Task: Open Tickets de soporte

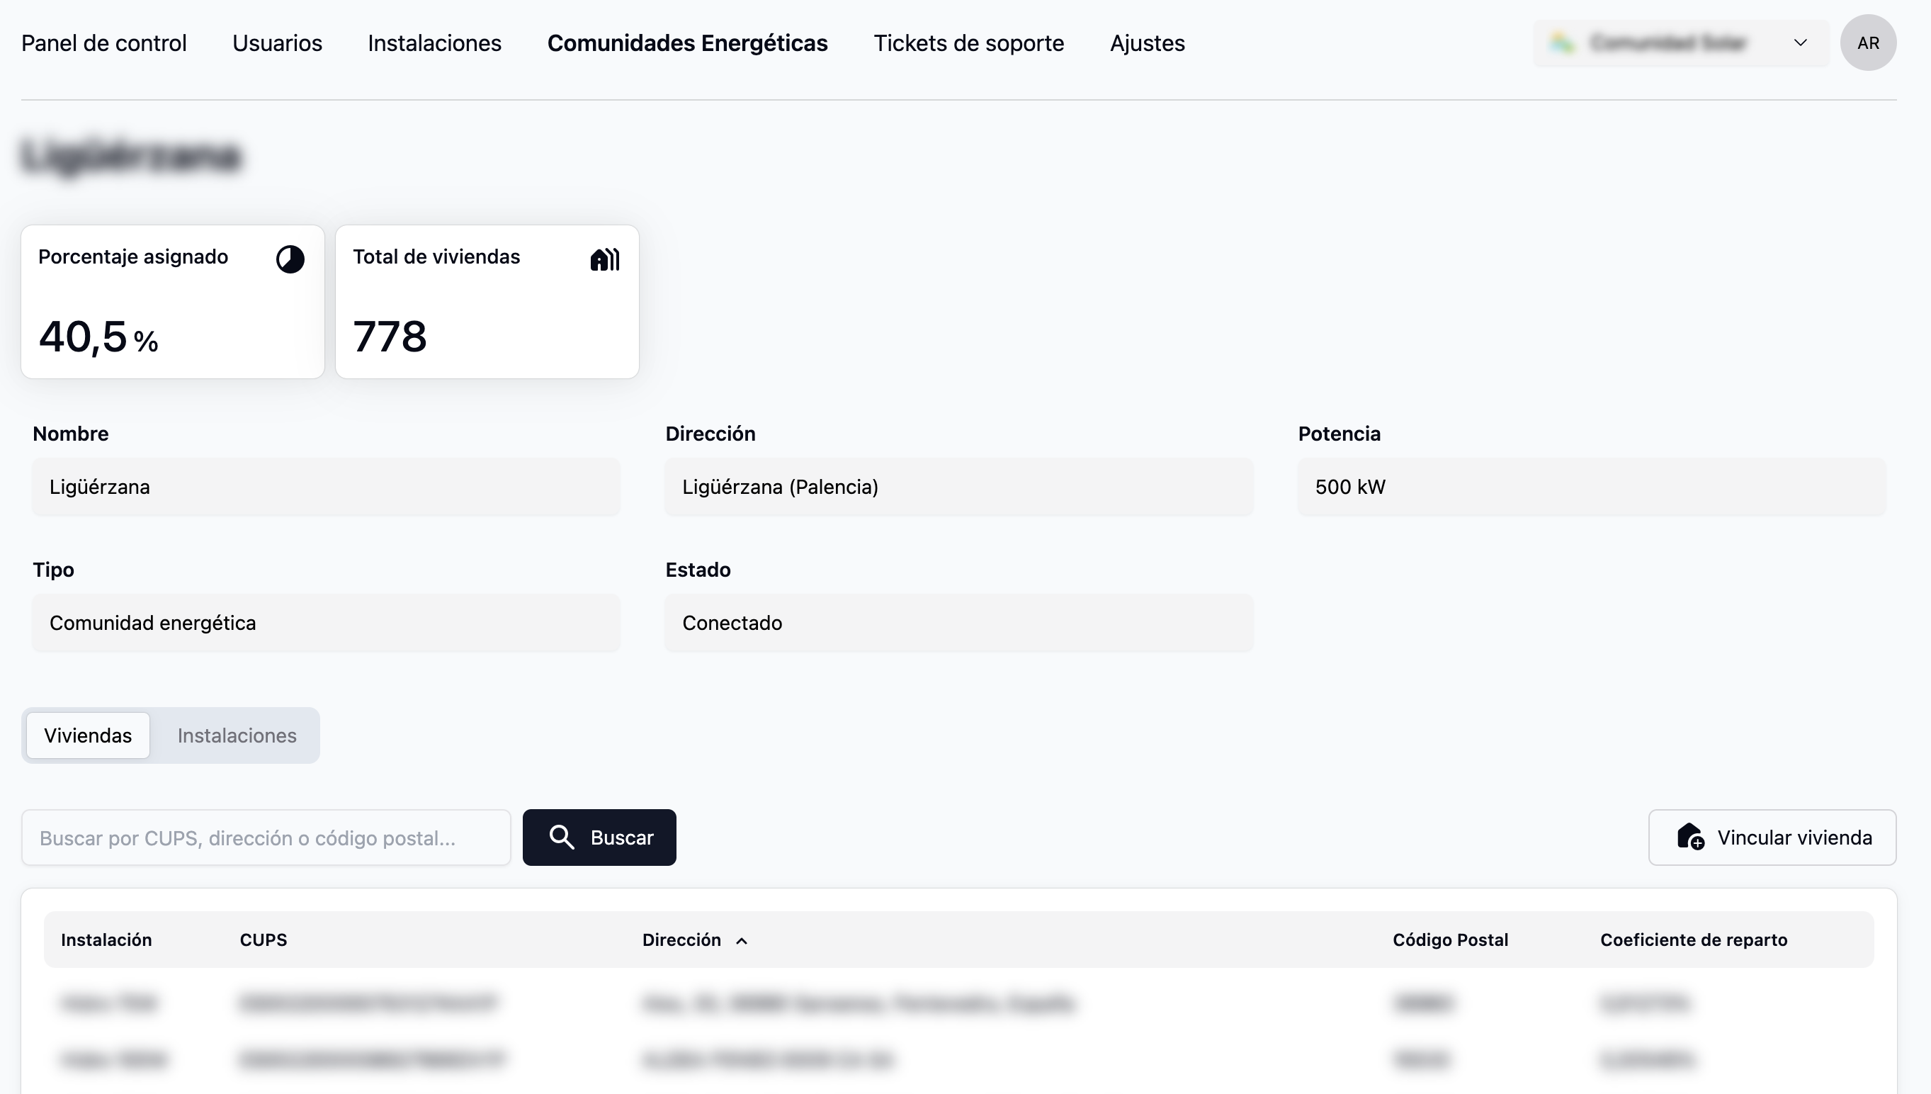Action: pyautogui.click(x=968, y=43)
